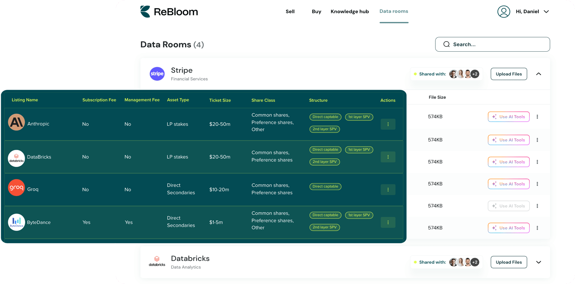Click the Anthropic logo in listings
The image size is (575, 284).
pyautogui.click(x=16, y=122)
